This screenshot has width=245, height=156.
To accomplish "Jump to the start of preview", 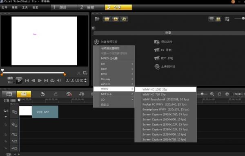I will [x=27, y=80].
